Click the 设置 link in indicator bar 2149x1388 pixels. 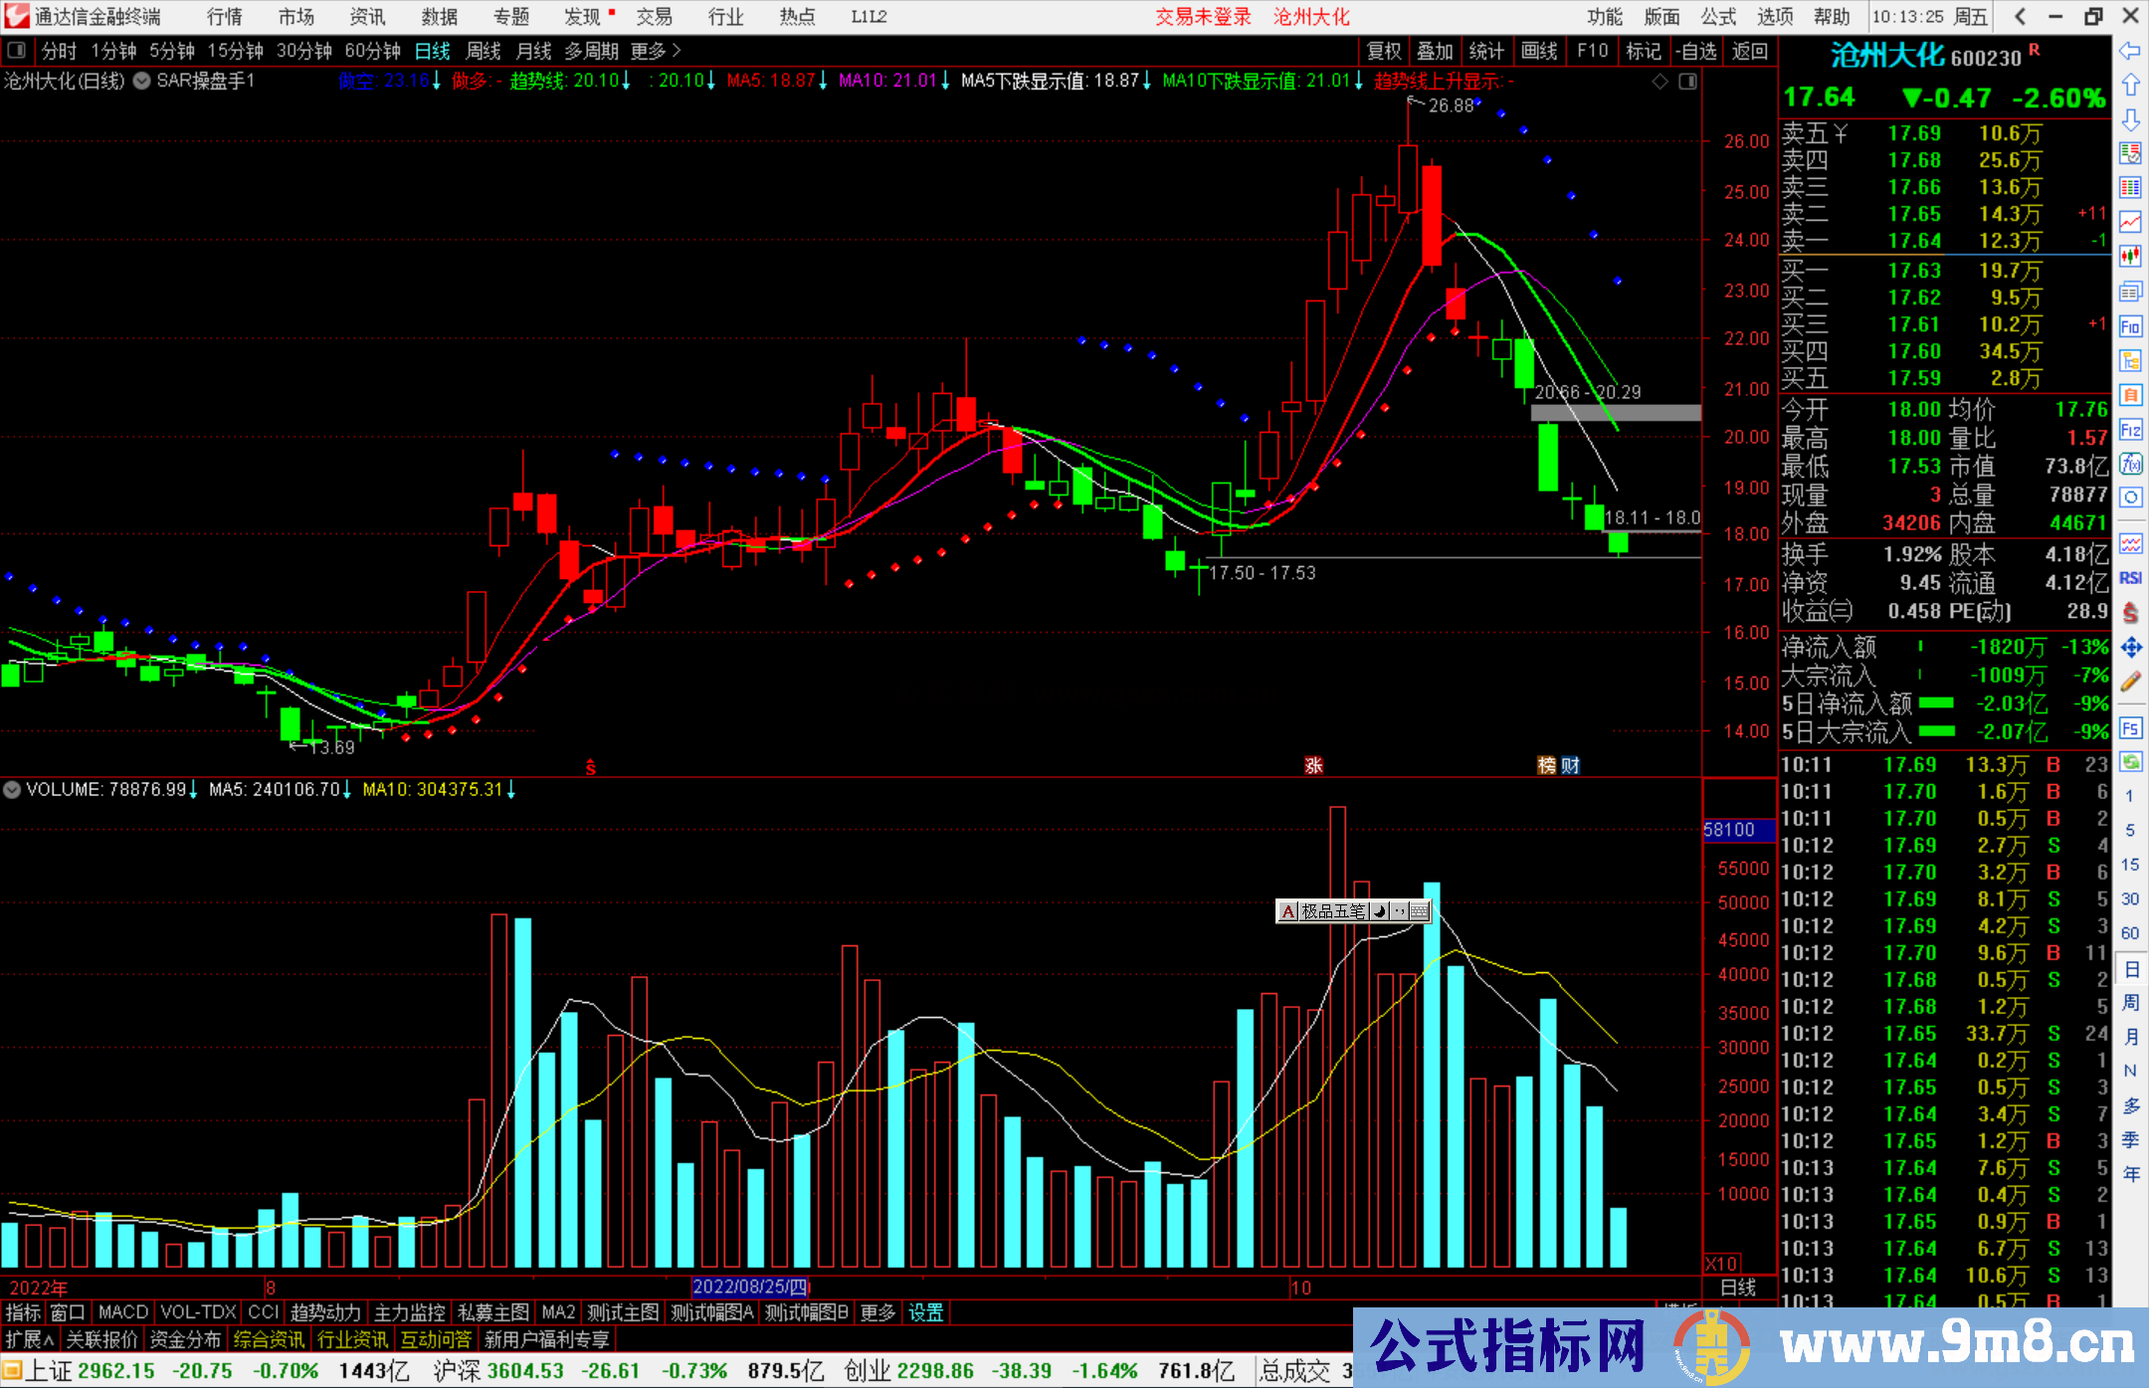click(925, 1312)
